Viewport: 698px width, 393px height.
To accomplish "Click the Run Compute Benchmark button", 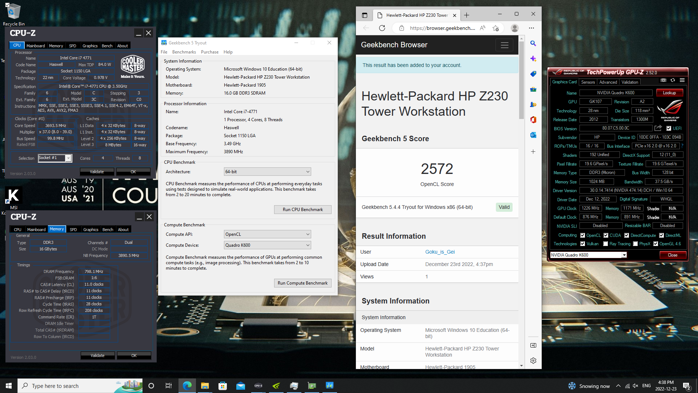I will pyautogui.click(x=302, y=283).
